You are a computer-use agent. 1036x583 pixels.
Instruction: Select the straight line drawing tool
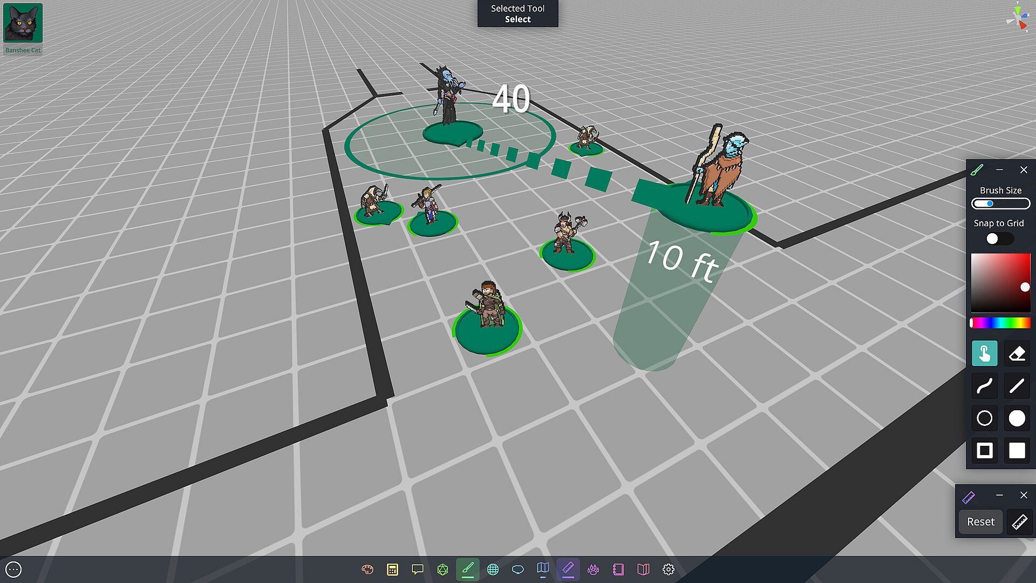click(1017, 386)
